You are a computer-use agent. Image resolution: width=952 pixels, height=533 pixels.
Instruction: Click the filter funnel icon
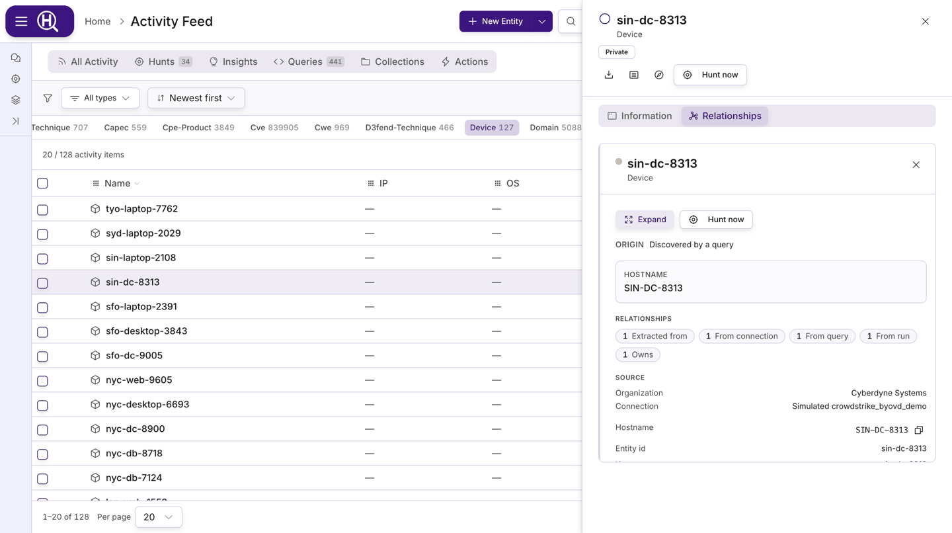point(48,98)
